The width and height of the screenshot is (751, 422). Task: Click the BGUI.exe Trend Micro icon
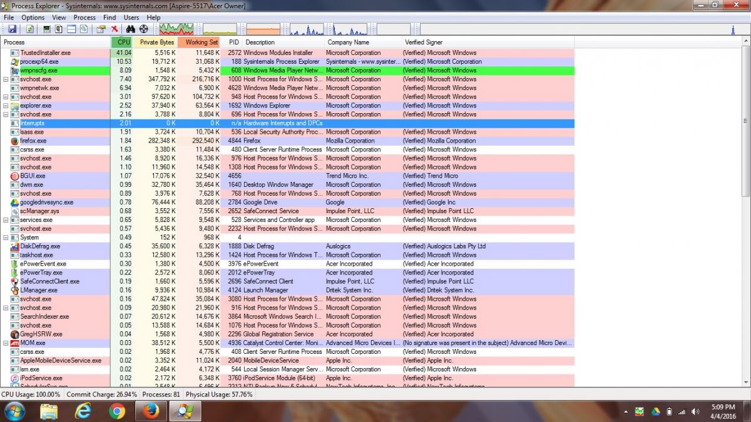click(15, 176)
